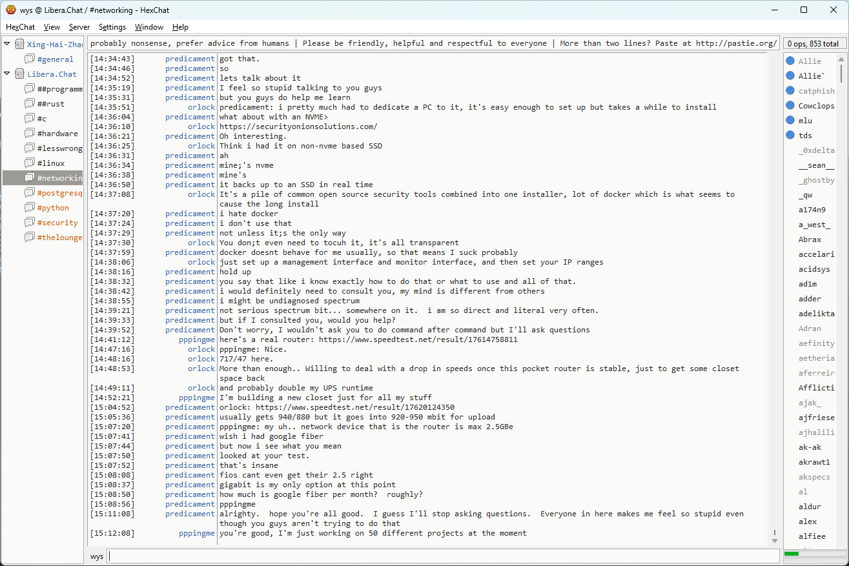849x566 pixels.
Task: Click the Xing-Hai-Zhai server icon
Action: (19, 44)
